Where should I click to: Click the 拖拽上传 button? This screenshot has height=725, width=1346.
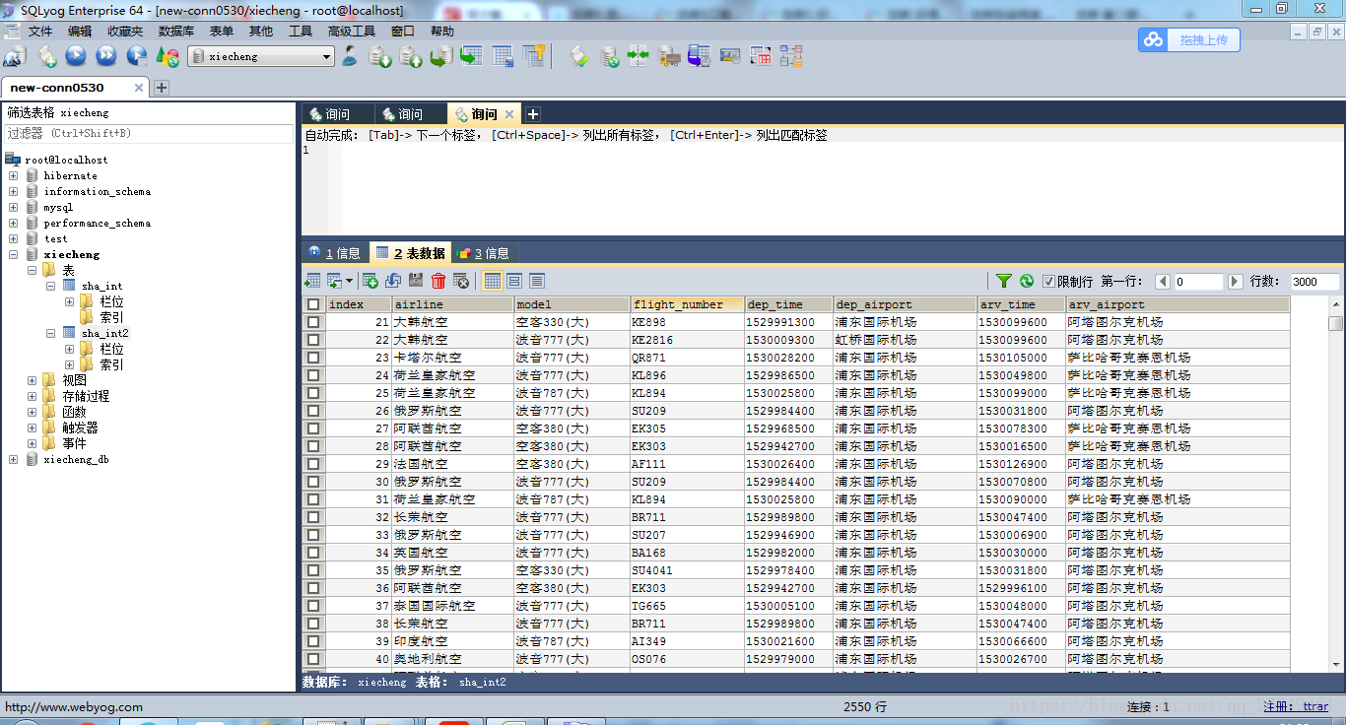point(1189,39)
